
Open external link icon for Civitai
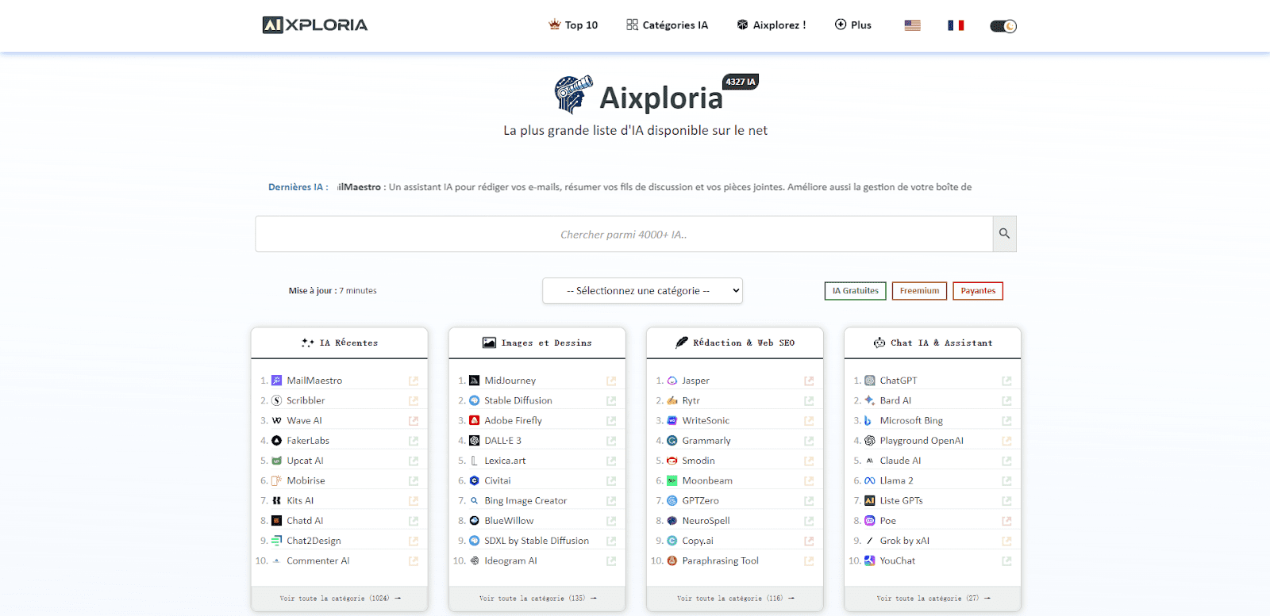point(611,480)
